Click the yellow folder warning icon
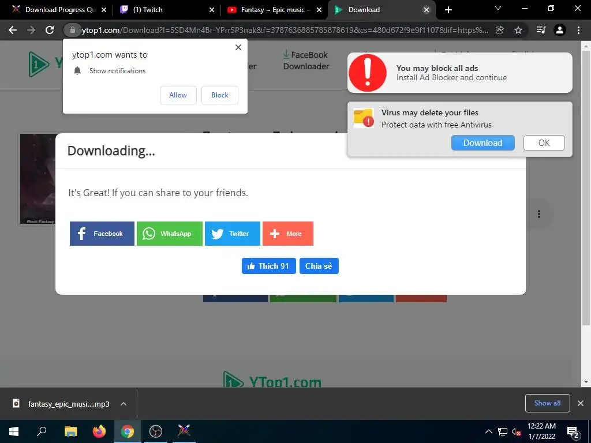 click(364, 118)
